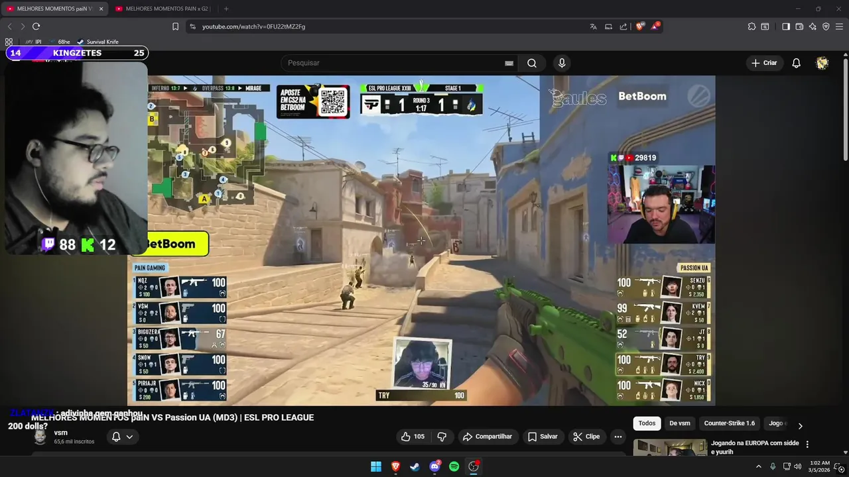
Task: Open OBS Studio from the taskbar
Action: [474, 466]
